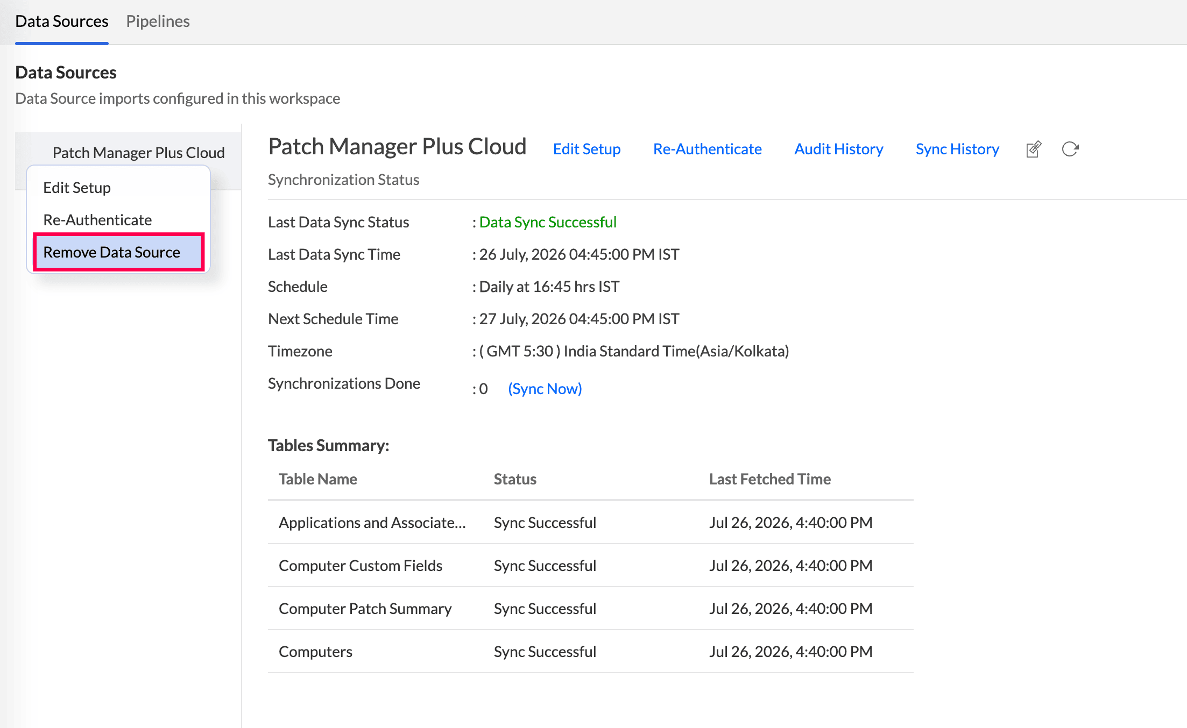Click the Data Sync Successful status text
Screen dimensions: 1187x728
click(x=548, y=222)
